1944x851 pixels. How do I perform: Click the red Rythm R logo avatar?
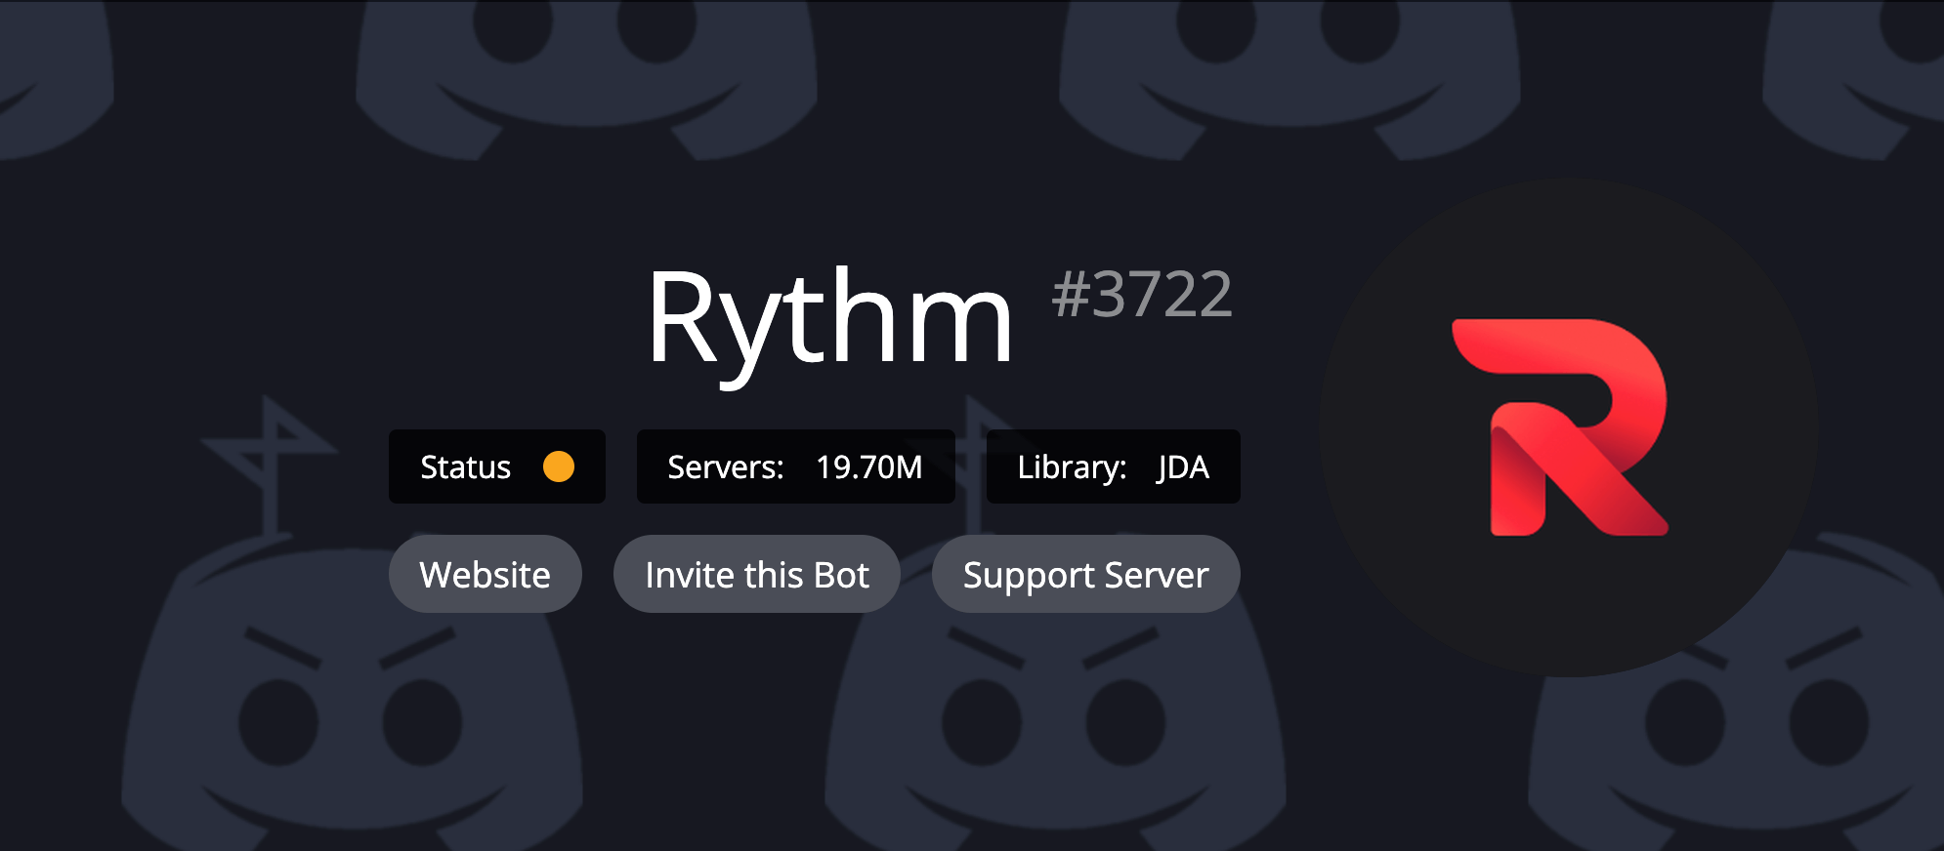pos(1567,427)
